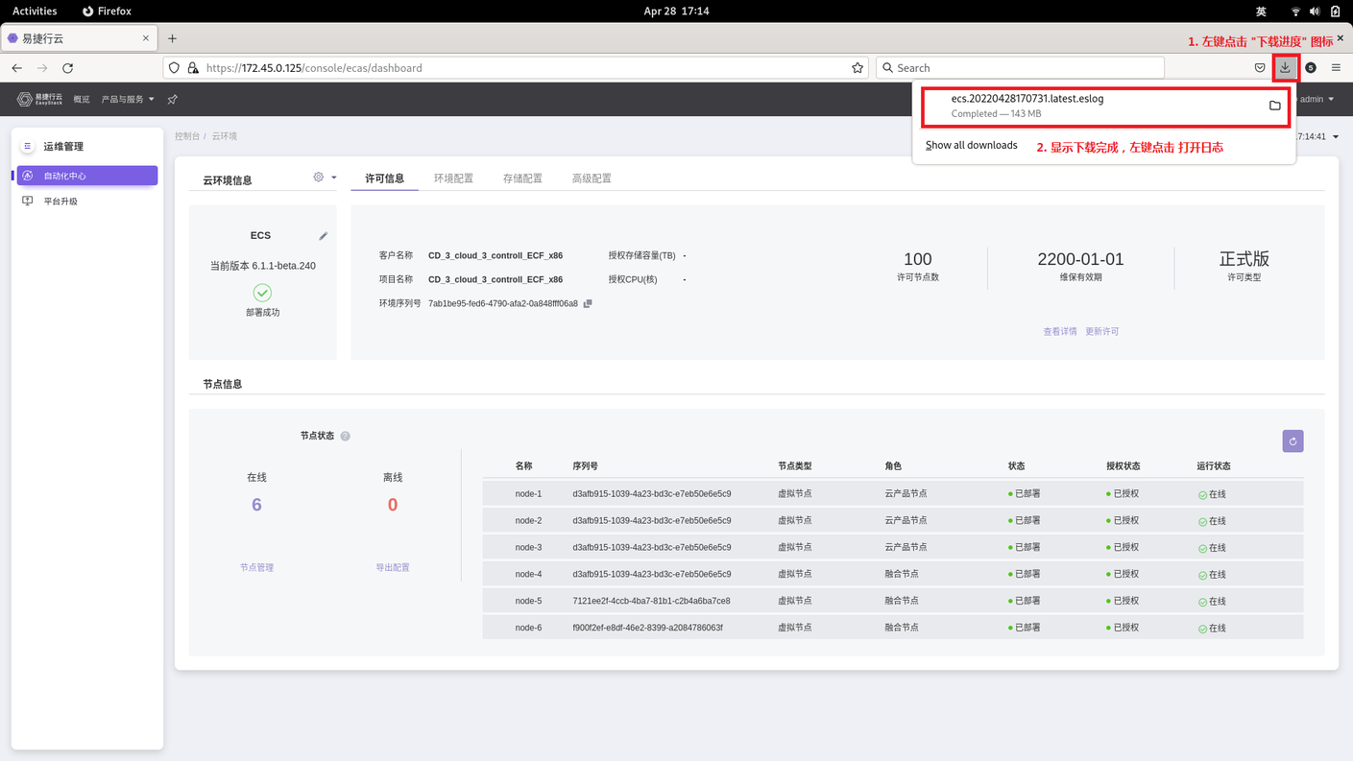Click the help icon beside 节点状态
1353x761 pixels.
click(346, 437)
